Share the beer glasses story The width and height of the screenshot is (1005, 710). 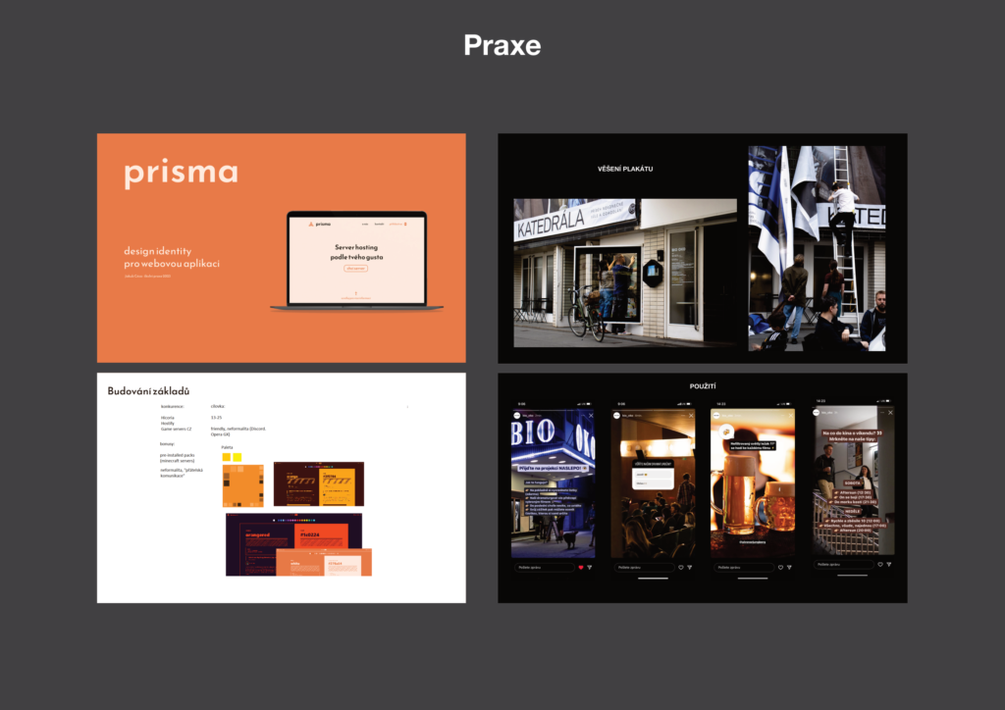[789, 567]
